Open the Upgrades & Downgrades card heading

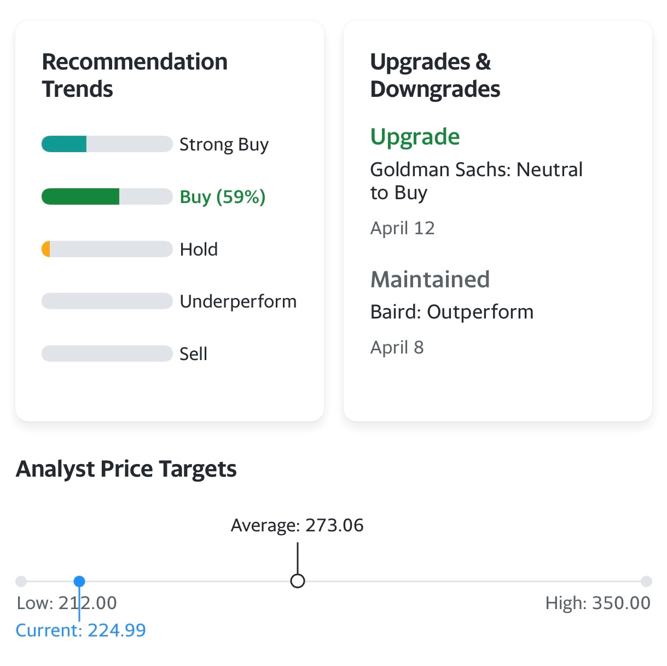point(435,75)
